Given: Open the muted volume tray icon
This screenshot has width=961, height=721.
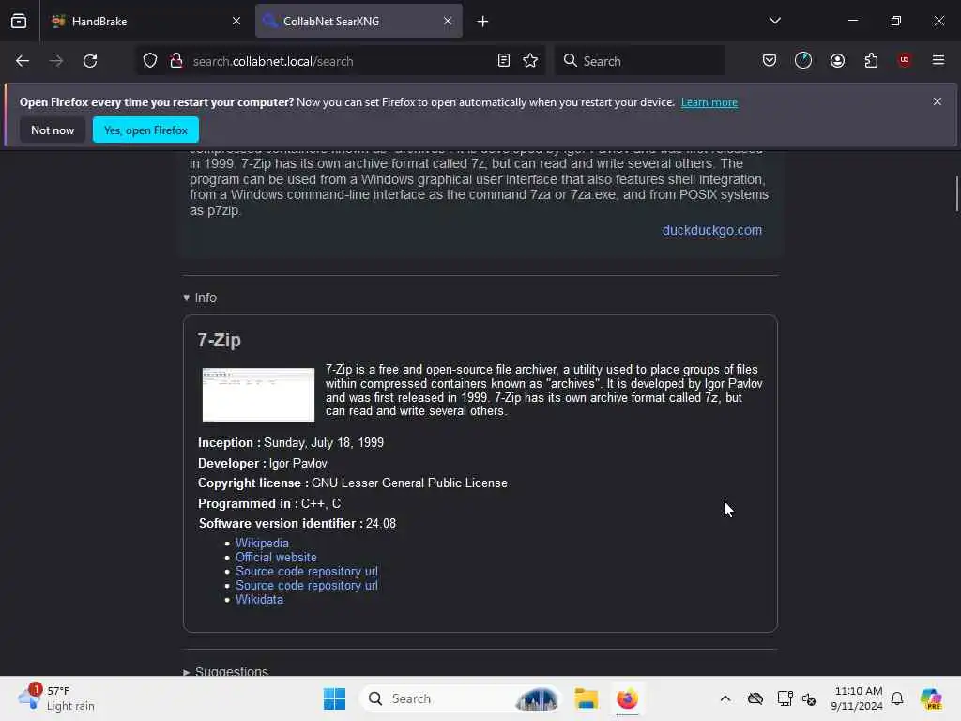Looking at the screenshot, I should tap(809, 698).
